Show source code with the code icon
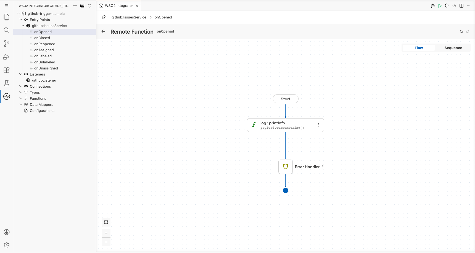Viewport: 475px width, 253px height. [454, 6]
